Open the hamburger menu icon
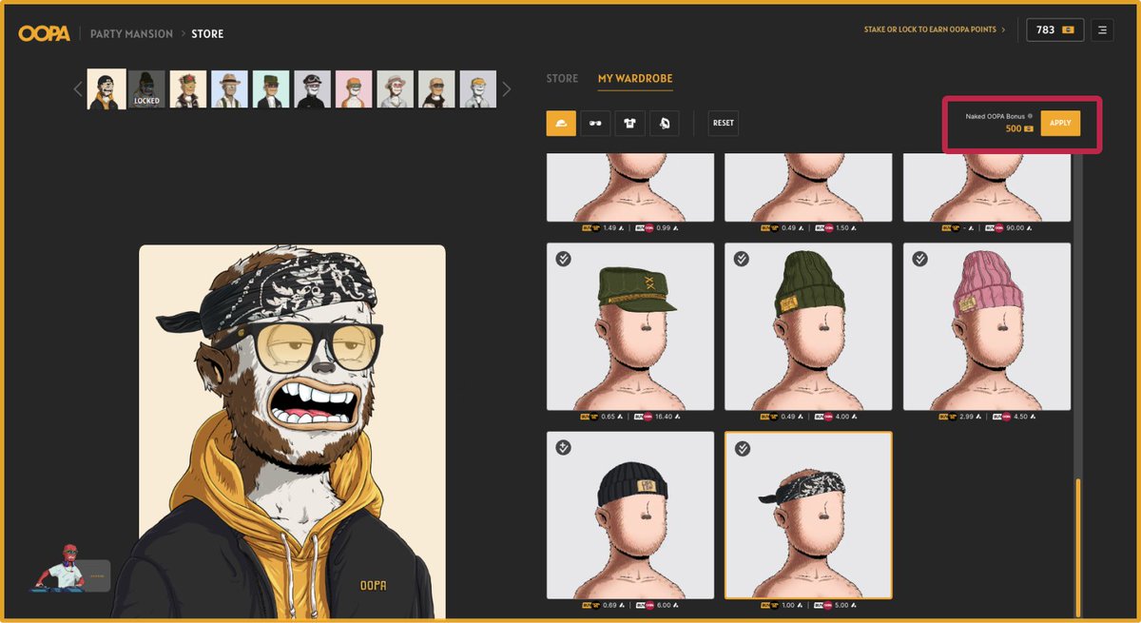The width and height of the screenshot is (1141, 623). coord(1102,30)
